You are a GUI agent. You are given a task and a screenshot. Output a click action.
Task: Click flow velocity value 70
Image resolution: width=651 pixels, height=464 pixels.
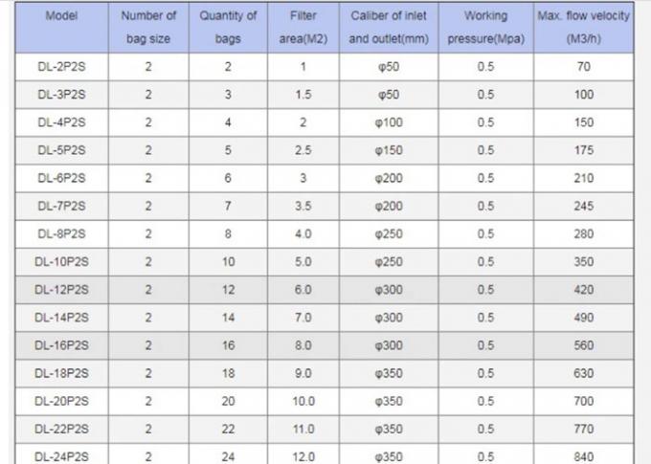(583, 67)
